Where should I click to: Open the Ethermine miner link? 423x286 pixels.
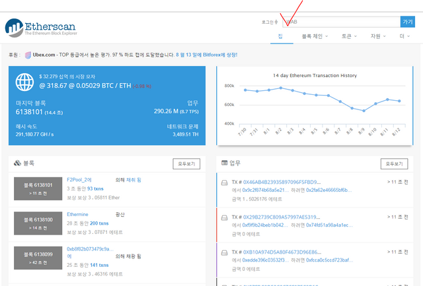click(x=77, y=214)
